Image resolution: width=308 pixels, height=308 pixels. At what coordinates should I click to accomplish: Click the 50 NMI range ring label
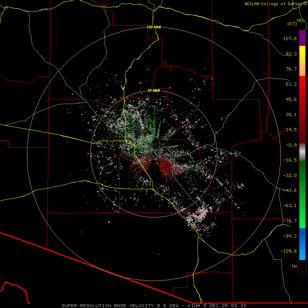coord(154,91)
